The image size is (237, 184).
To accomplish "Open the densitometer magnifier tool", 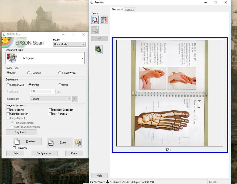I will [x=98, y=50].
